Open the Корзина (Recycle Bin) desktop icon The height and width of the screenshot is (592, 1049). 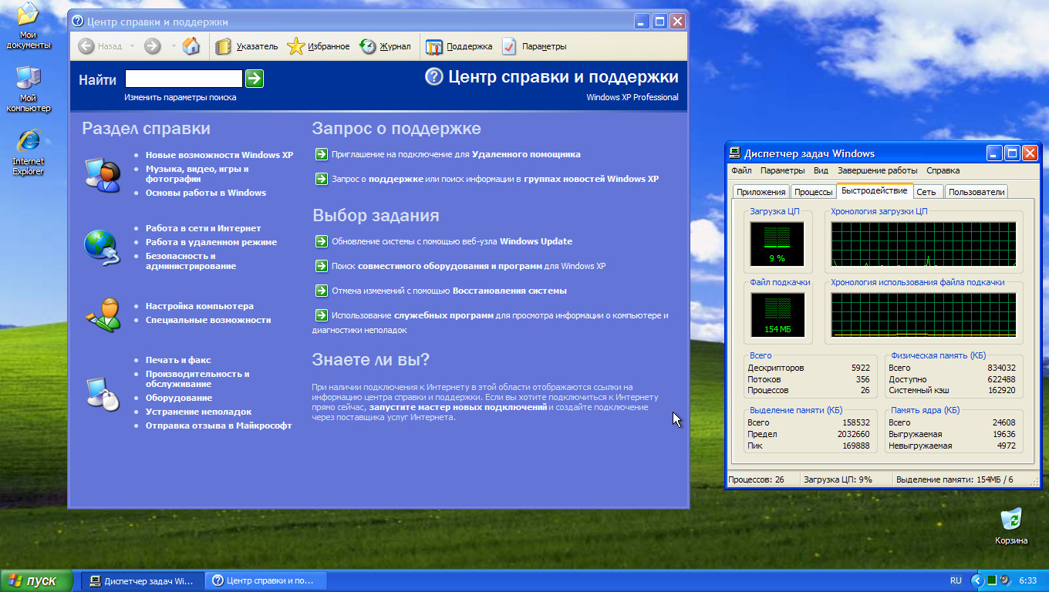1010,519
